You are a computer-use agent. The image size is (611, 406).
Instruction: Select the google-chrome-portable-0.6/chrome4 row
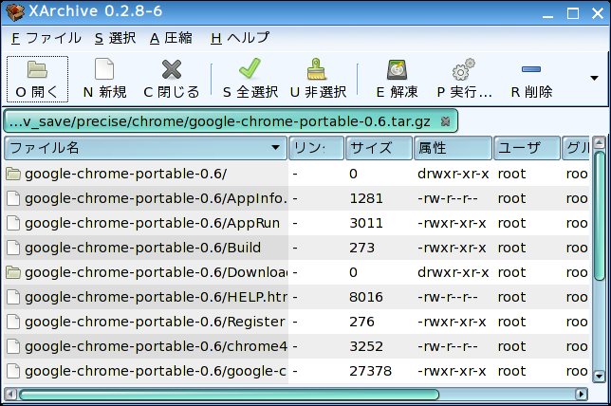pyautogui.click(x=297, y=346)
